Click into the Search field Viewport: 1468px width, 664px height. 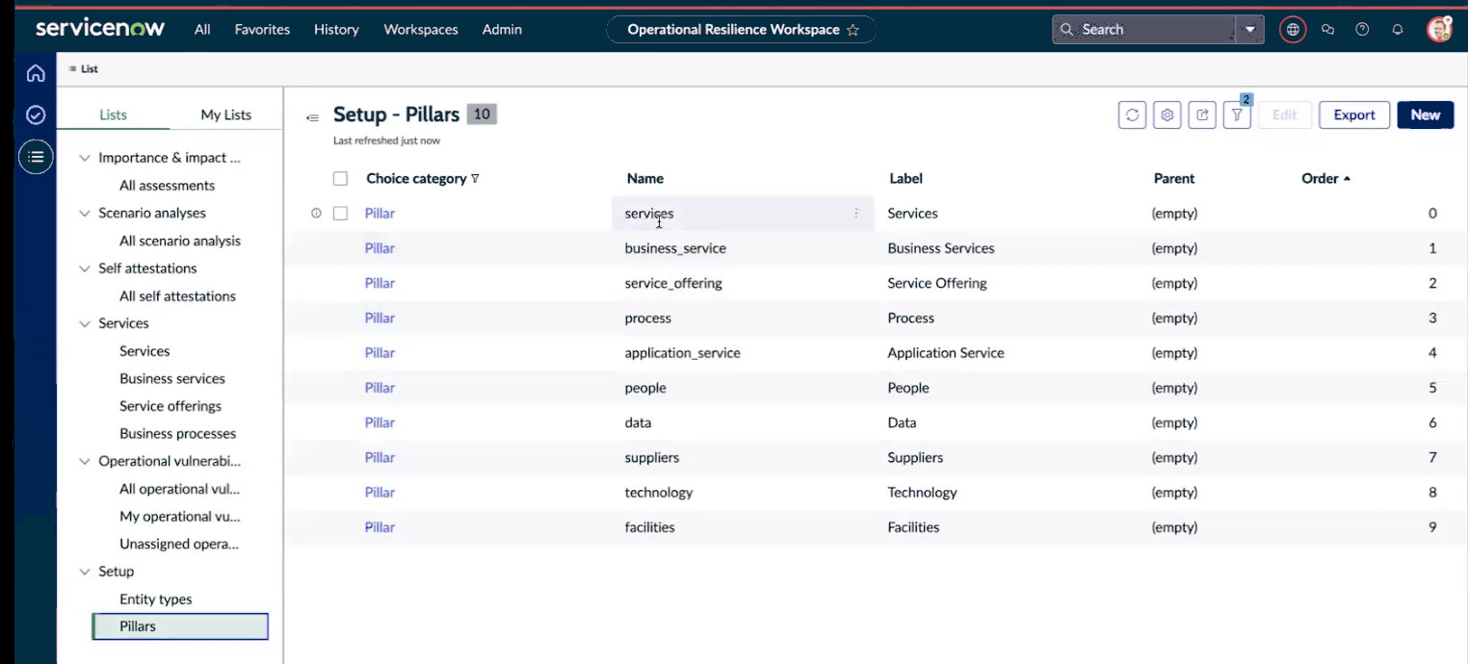[1144, 30]
